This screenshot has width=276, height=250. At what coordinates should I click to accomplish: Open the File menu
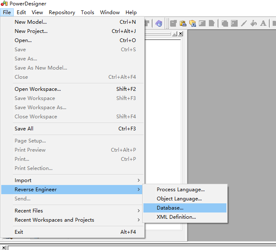7,12
